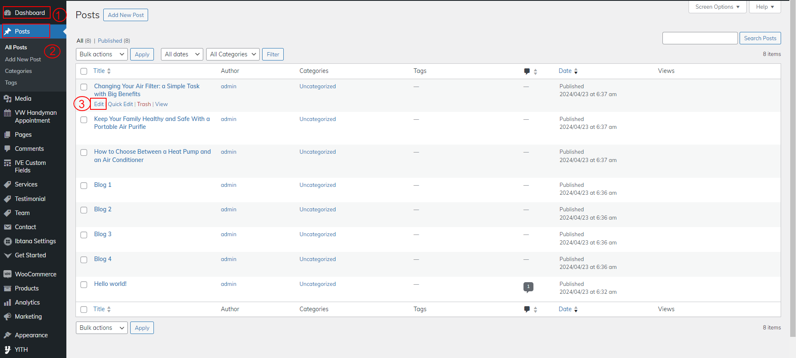The image size is (796, 358).
Task: Open the WooCommerce icon in the sidebar
Action: (x=7, y=274)
